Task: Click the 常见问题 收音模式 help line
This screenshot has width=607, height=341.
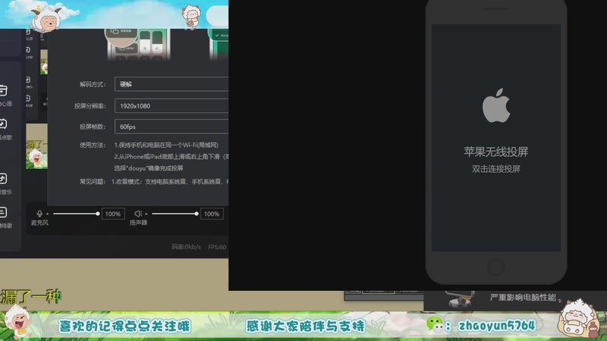Action: point(154,181)
